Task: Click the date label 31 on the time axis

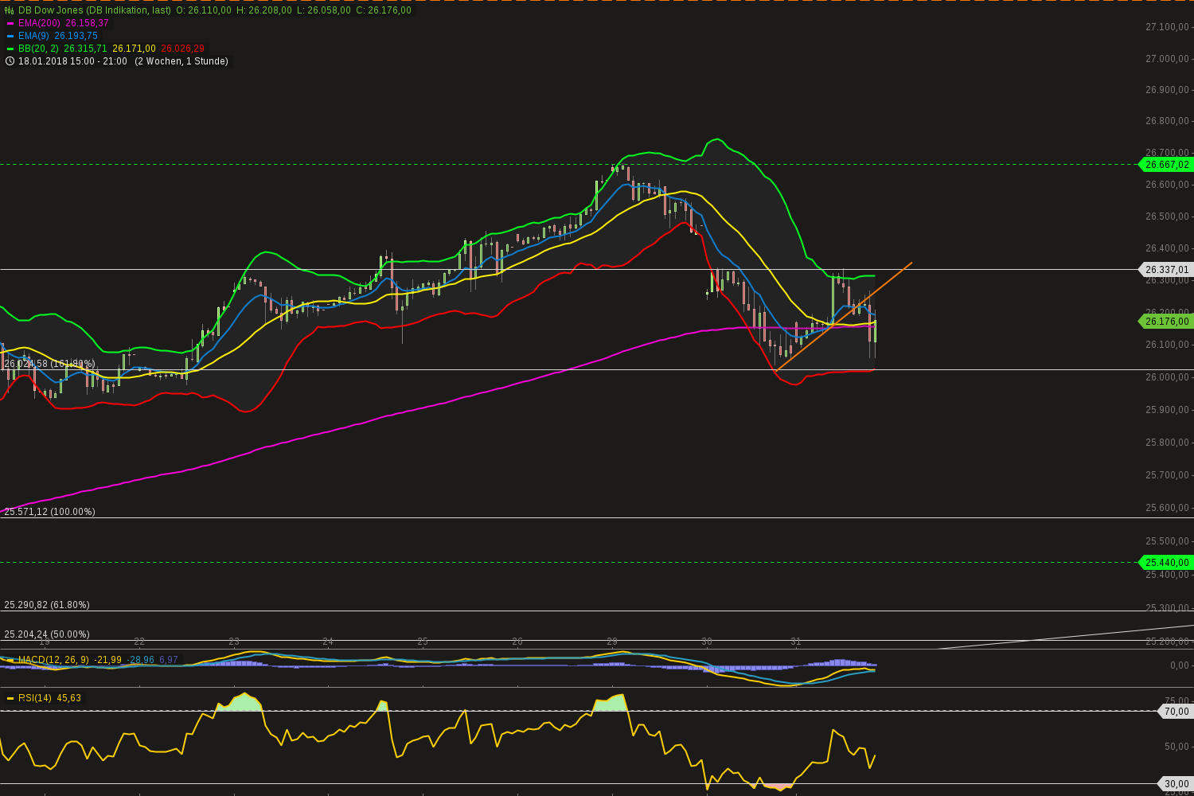Action: point(796,641)
